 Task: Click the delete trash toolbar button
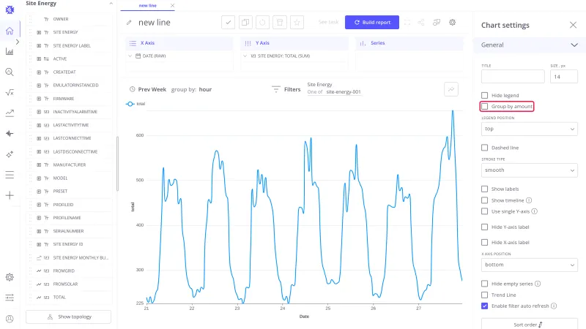[x=280, y=23]
